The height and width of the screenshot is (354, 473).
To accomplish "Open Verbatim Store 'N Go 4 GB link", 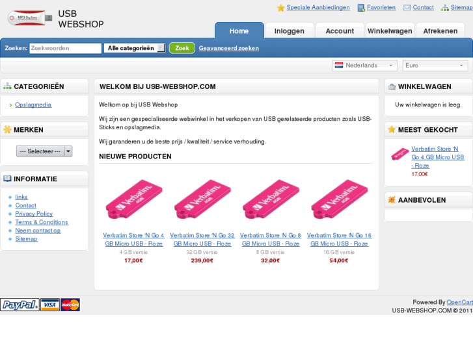I will click(133, 240).
